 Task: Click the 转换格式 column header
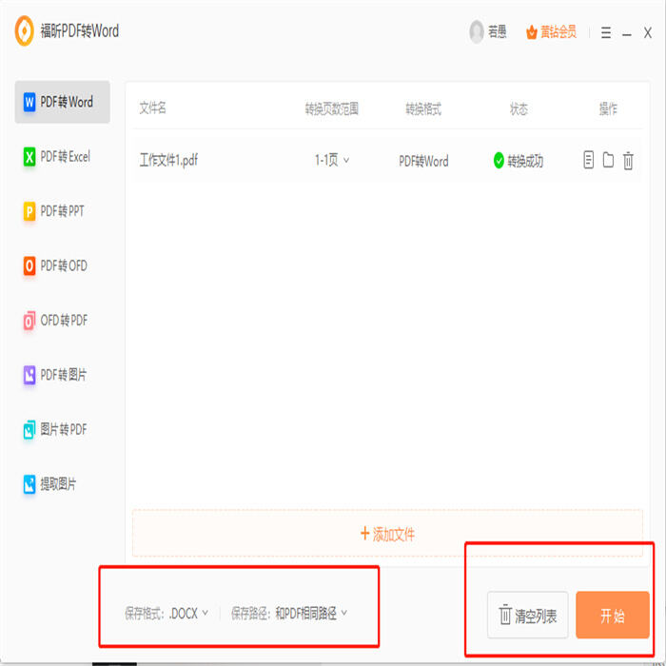[423, 108]
